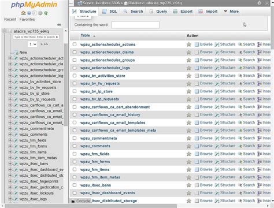
Task: Click Search icon in wpzu_itsec_bans row
Action: [x=240, y=185]
